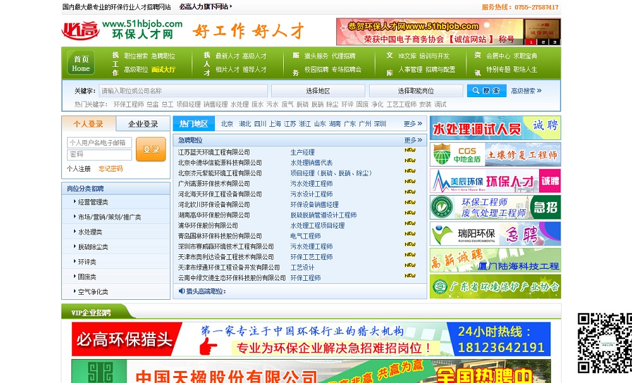Expand 经营管理类 category arrow
Screen dimensions: 632x383
tap(75, 201)
